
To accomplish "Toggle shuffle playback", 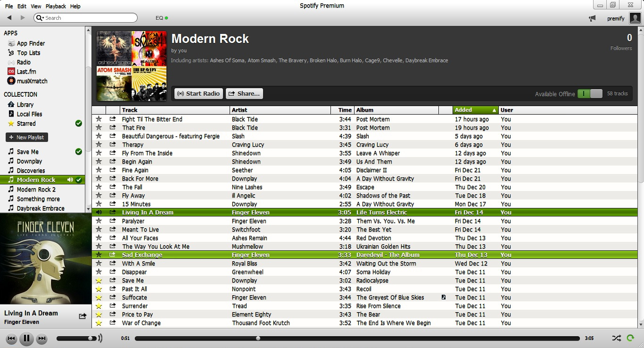I will (x=616, y=338).
